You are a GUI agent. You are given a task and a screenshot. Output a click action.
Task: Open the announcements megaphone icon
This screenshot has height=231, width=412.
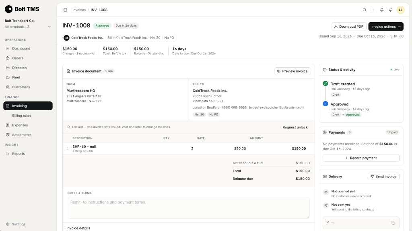pos(391,10)
